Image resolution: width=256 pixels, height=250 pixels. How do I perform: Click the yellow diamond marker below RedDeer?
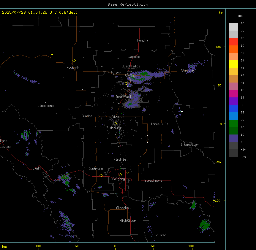(x=126, y=83)
